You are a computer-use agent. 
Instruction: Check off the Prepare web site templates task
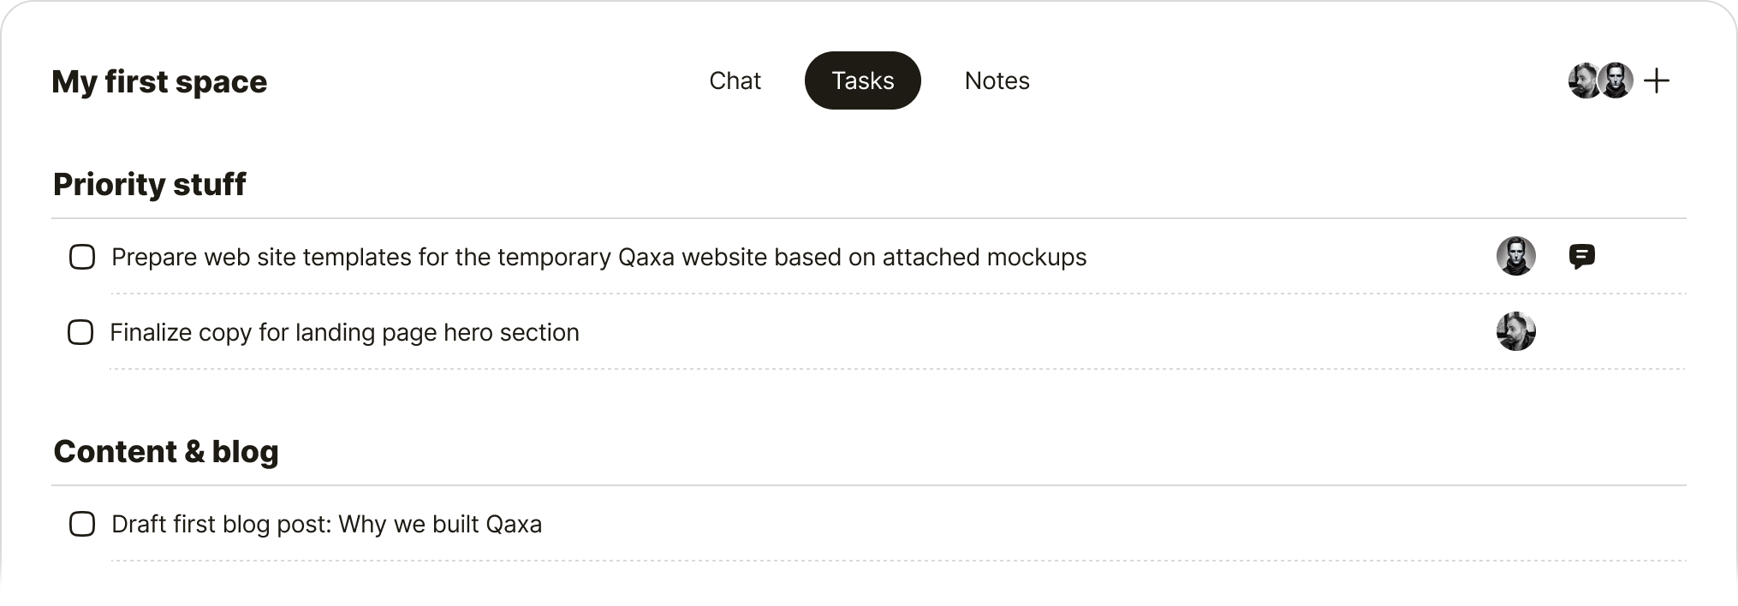coord(82,257)
